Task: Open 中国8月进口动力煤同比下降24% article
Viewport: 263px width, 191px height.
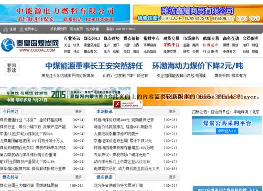Action: pyautogui.click(x=26, y=134)
